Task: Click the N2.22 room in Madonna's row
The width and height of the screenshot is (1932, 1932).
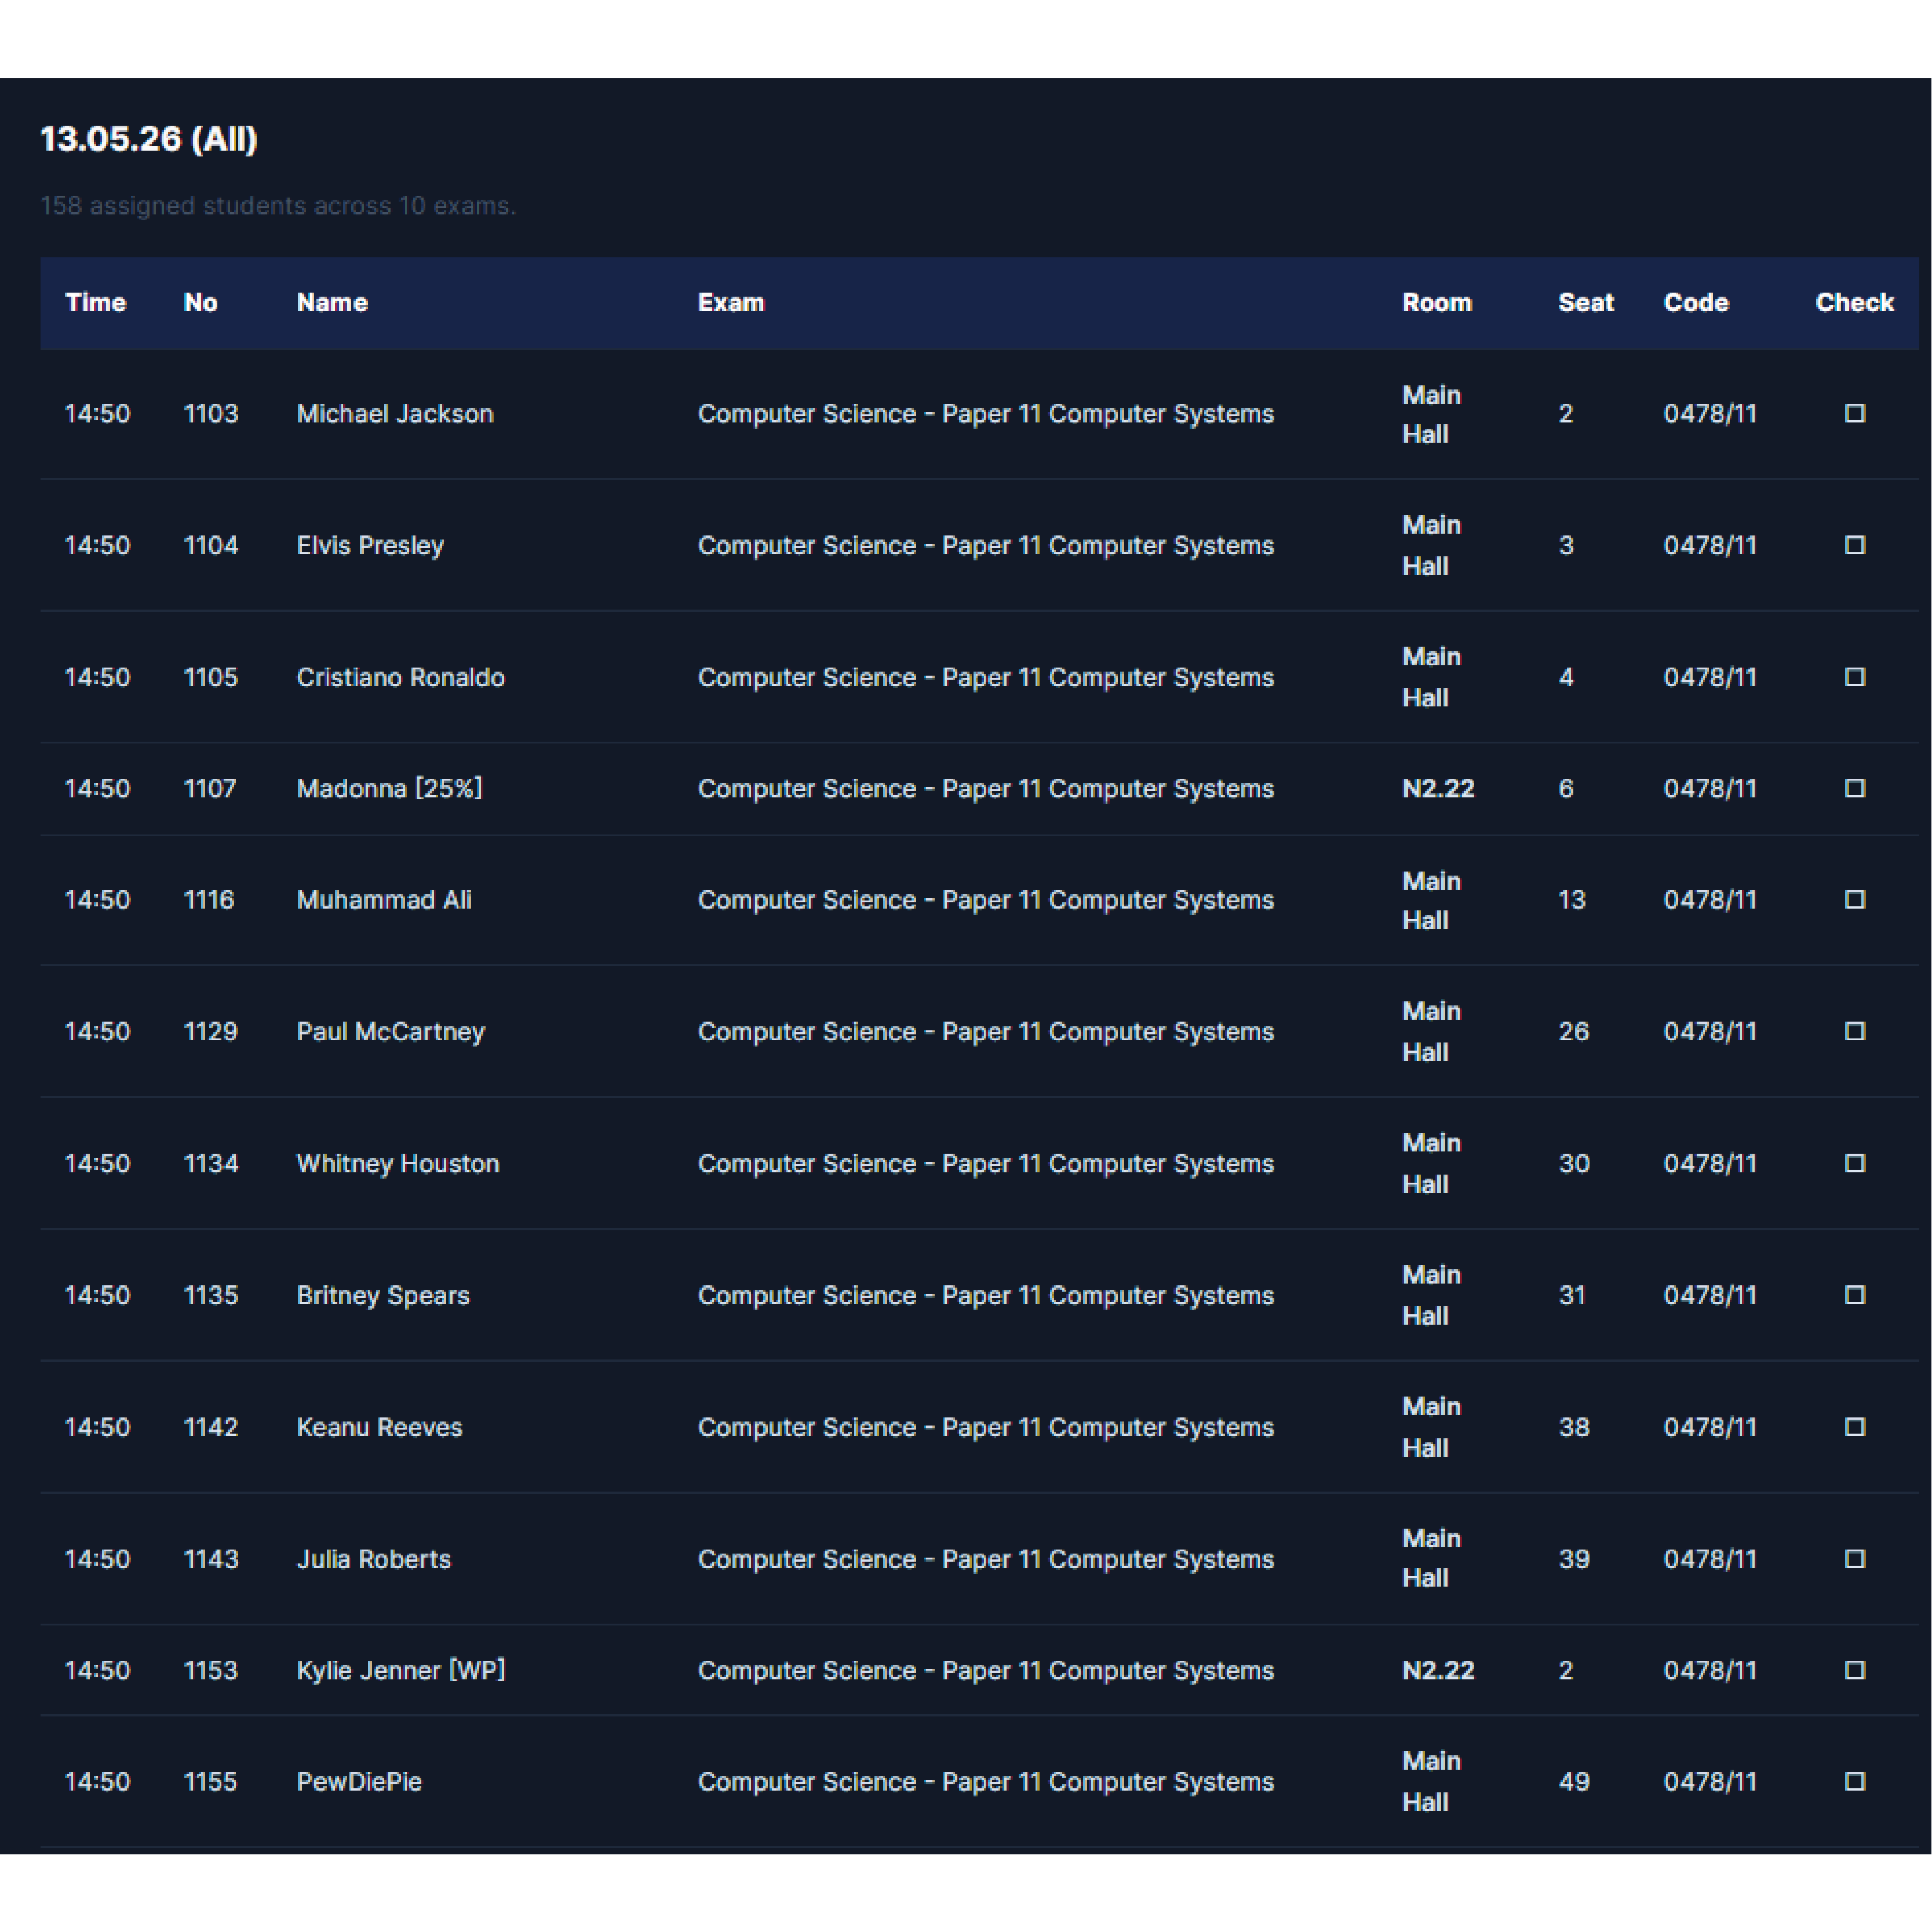Action: tap(1438, 788)
